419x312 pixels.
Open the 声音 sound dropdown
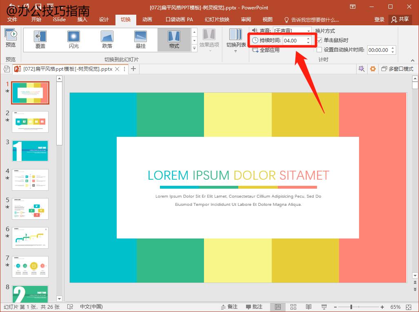[292, 31]
